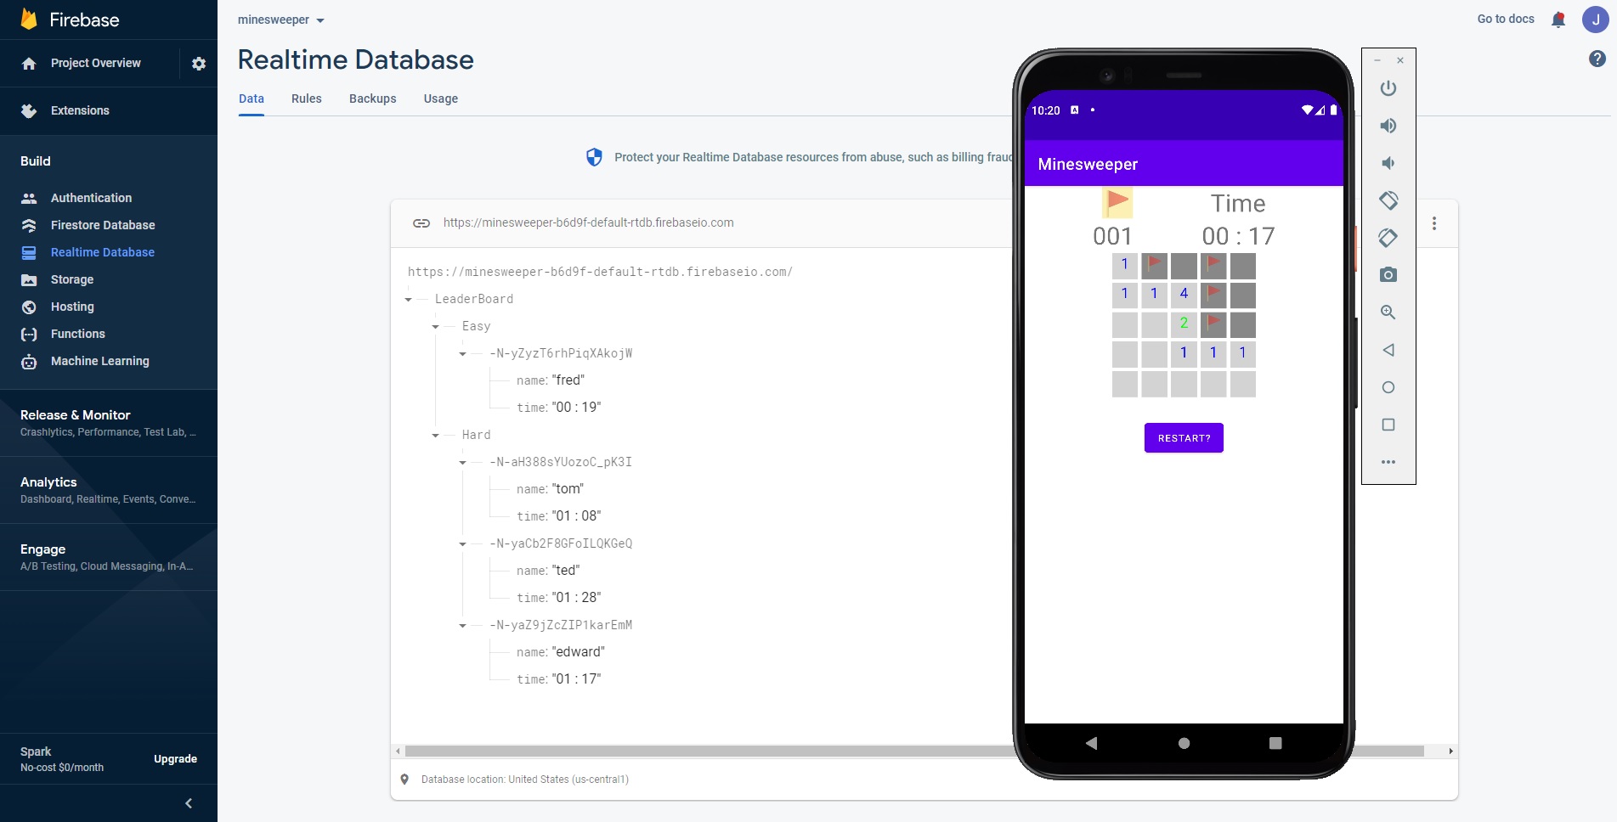1617x822 pixels.
Task: Switch to the Data tab
Action: (252, 99)
